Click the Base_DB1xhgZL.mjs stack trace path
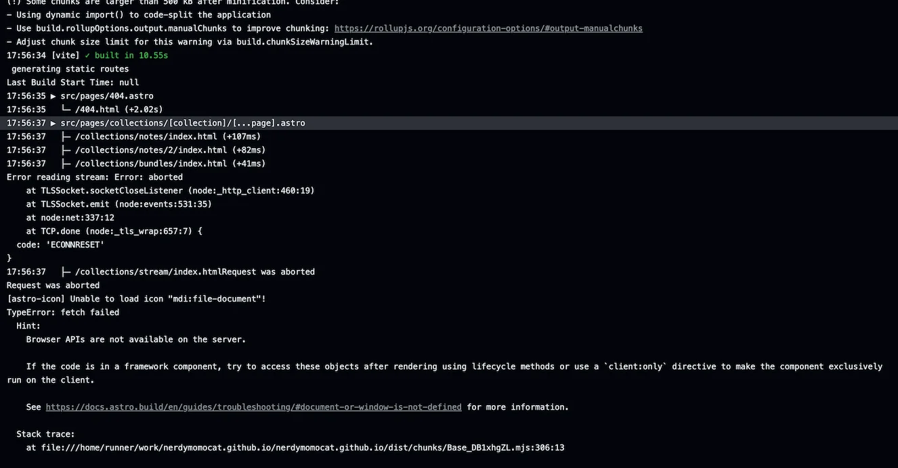This screenshot has height=468, width=898. pos(302,448)
